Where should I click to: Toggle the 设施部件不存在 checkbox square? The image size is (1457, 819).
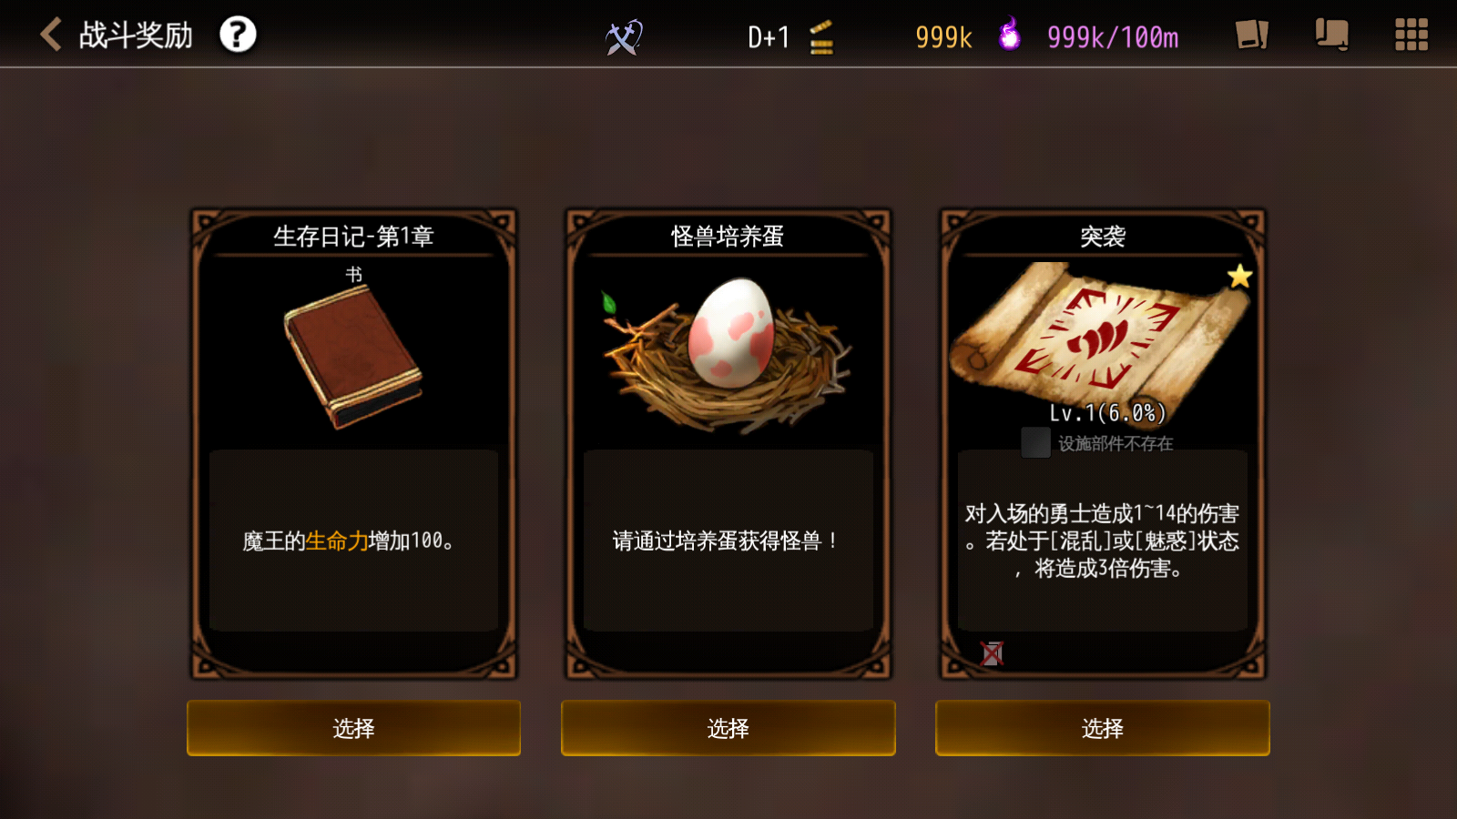click(1035, 443)
